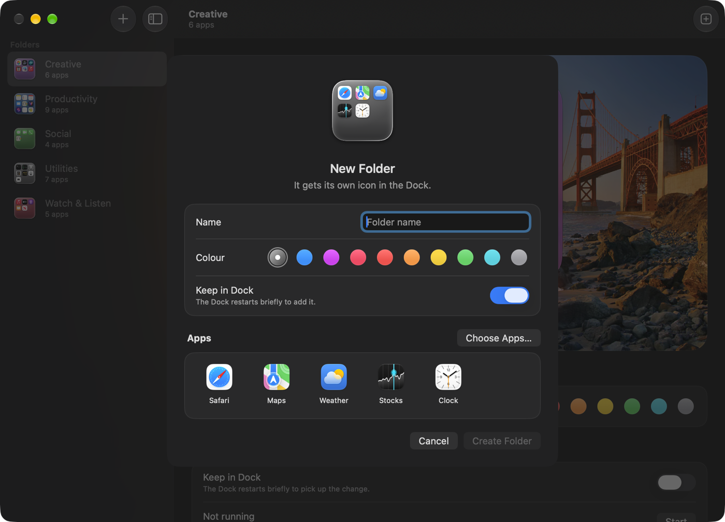Click the 'Apps' section heading
This screenshot has height=522, width=725.
pyautogui.click(x=199, y=338)
